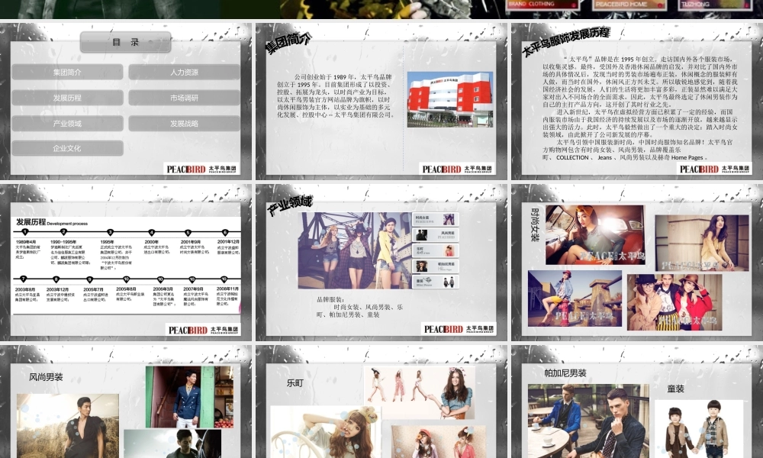
Task: Click timeline marker 1 for 1989年4月
Action: tap(25, 232)
